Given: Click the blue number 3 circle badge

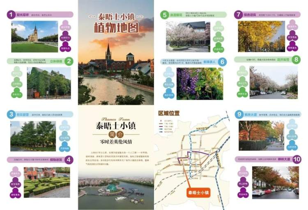Looking at the screenshot, I should [x=11, y=114].
